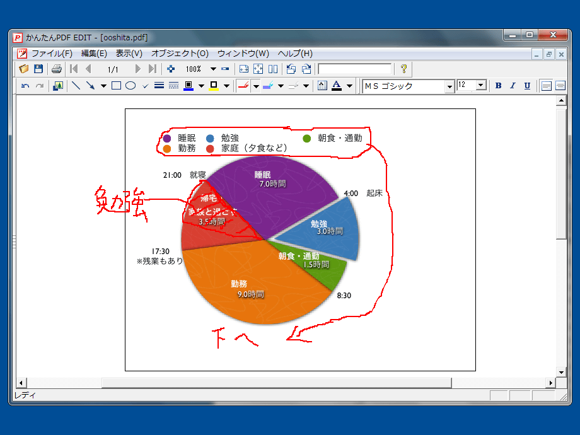Expand the highlighter options dropdown
This screenshot has height=435, width=580.
281,86
